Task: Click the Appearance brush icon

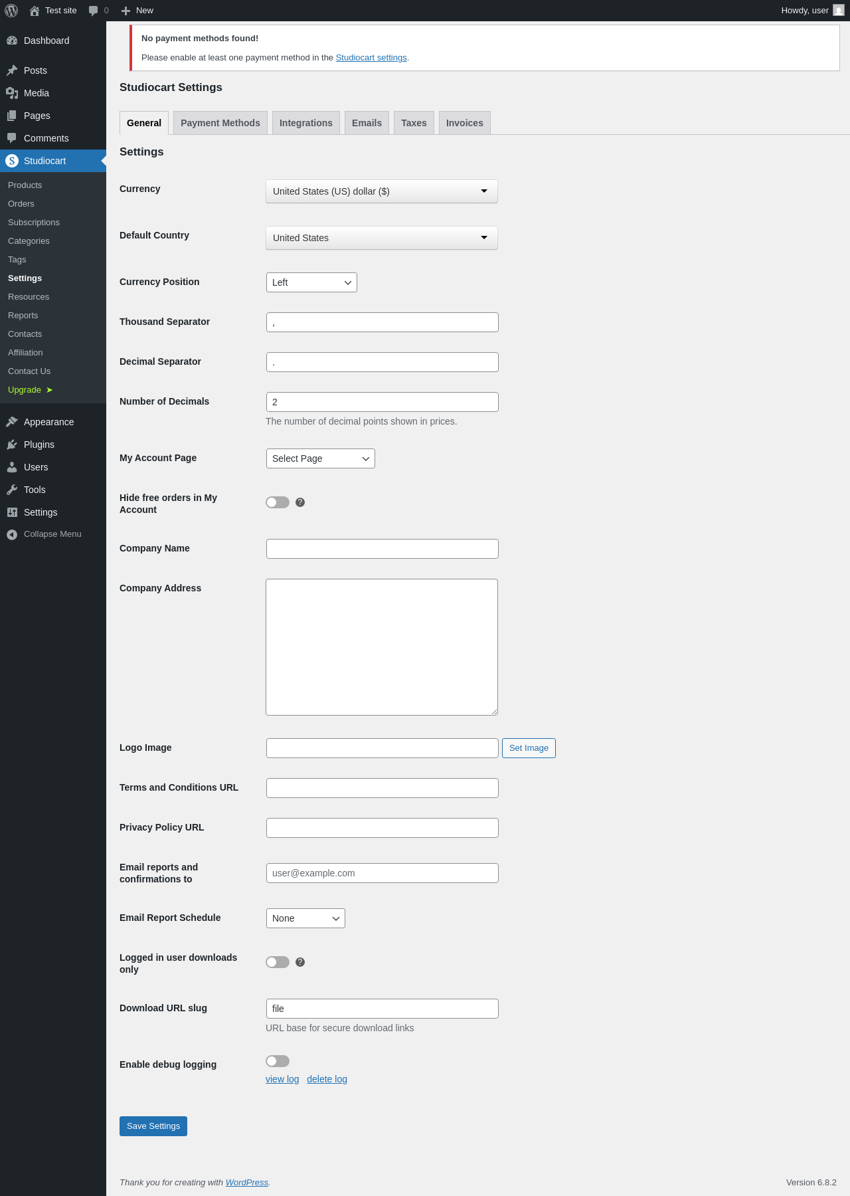Action: (12, 422)
